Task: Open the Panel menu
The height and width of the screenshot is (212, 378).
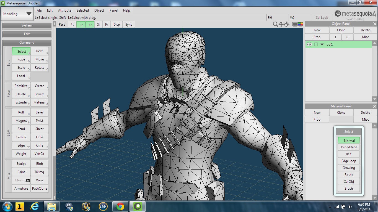Action: tap(113, 10)
